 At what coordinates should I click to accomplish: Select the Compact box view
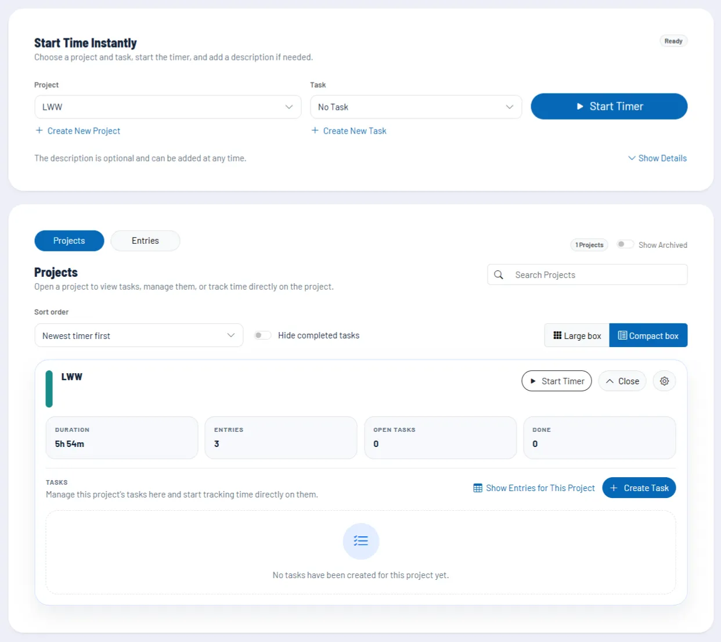[x=648, y=336]
